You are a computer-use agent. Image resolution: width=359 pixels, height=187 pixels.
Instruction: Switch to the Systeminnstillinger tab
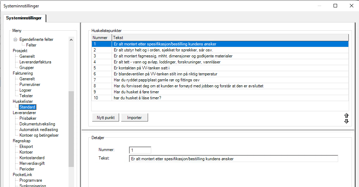click(24, 18)
